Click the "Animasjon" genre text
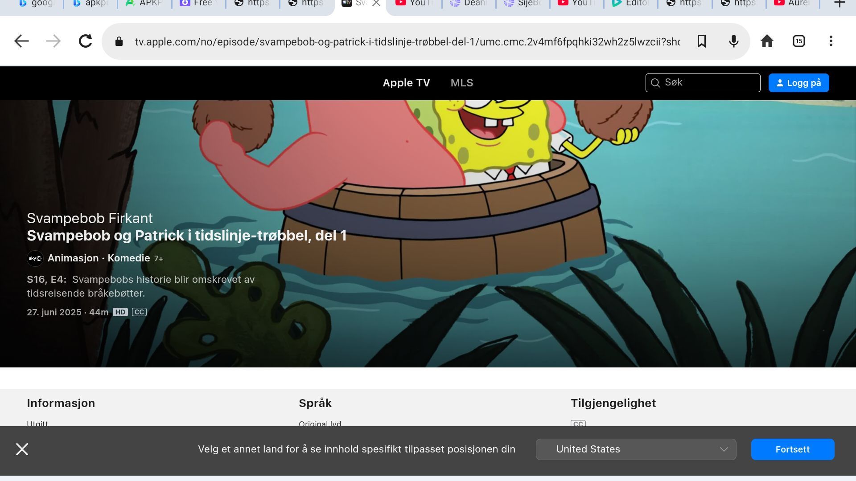Image resolution: width=856 pixels, height=481 pixels. 73,258
